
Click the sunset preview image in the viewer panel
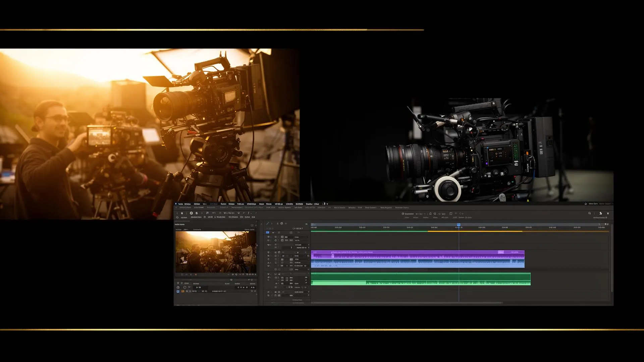point(216,252)
